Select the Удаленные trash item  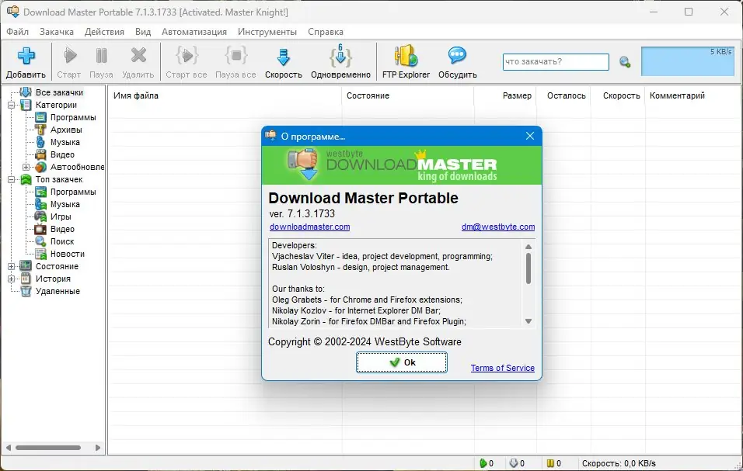[58, 291]
